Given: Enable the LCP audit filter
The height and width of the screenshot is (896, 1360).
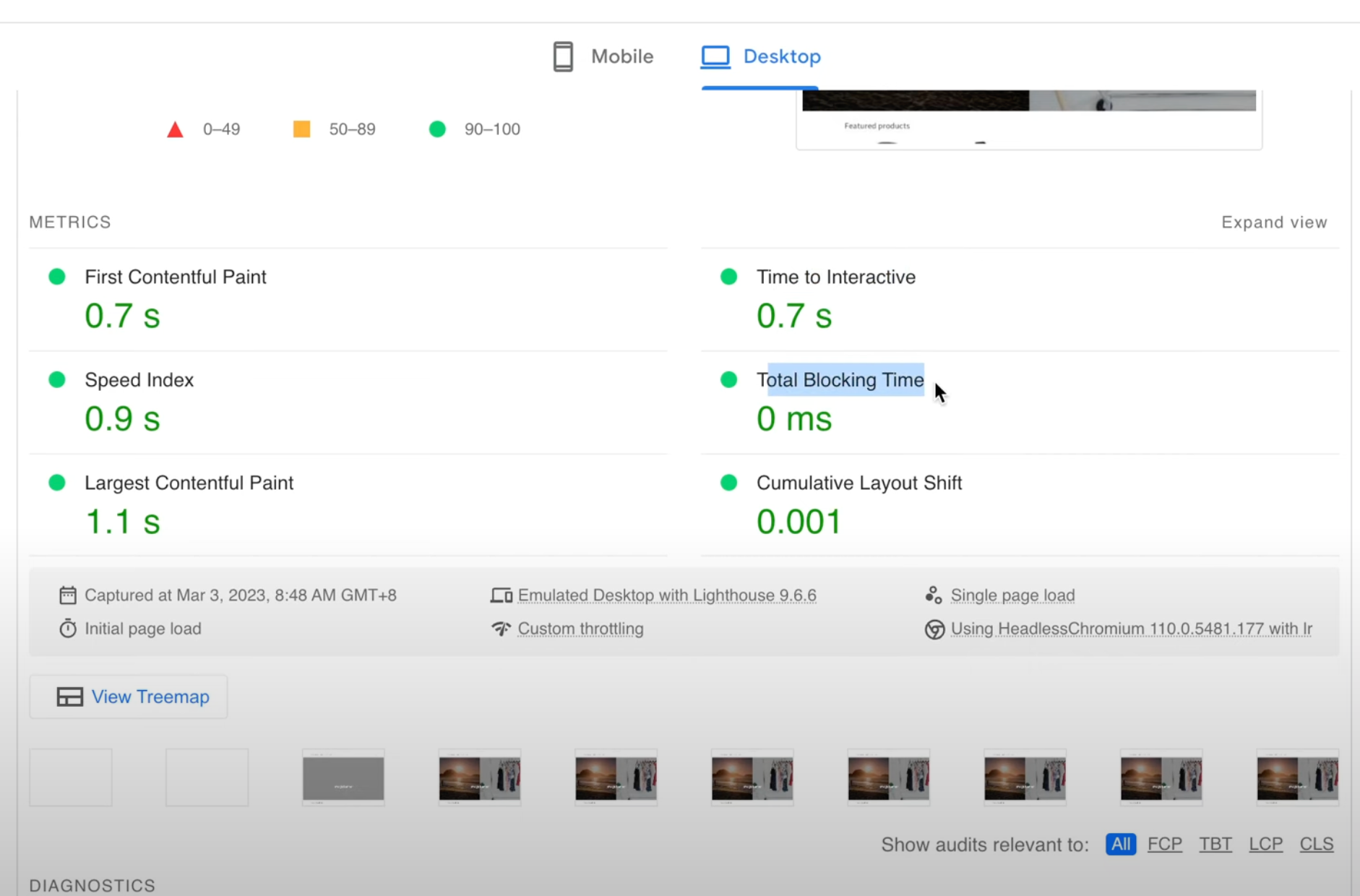Looking at the screenshot, I should [1266, 844].
